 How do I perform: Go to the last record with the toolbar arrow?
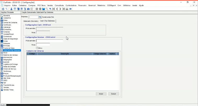click(64, 9)
